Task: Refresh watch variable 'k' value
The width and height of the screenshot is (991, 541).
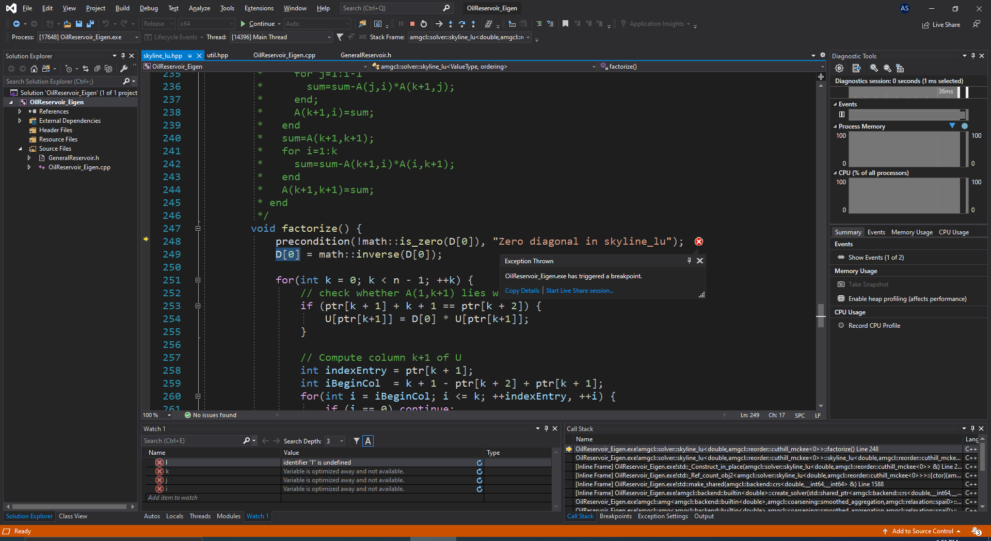Action: pos(479,471)
